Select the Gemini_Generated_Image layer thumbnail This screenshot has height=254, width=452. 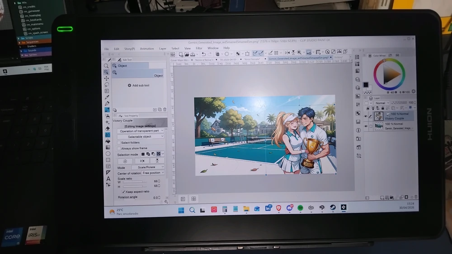click(x=378, y=126)
